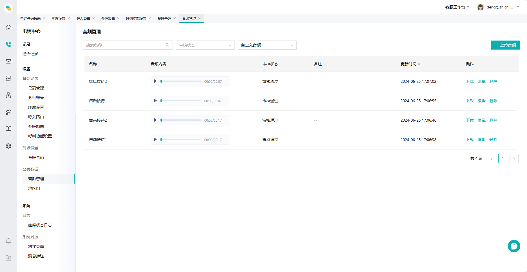Open the store icon in left rail
The height and width of the screenshot is (272, 527).
coord(8,78)
